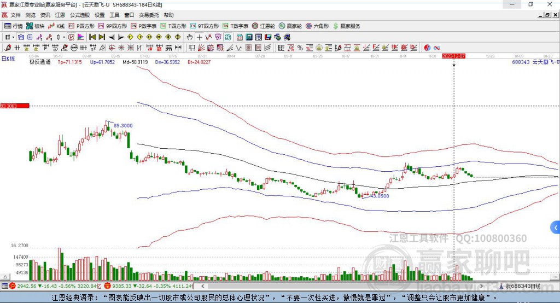Image resolution: width=560 pixels, height=303 pixels.
Task: Expand the candle style dropdown arrow
Action: tap(64, 37)
